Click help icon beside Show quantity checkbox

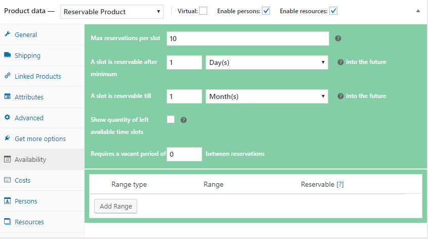point(183,120)
